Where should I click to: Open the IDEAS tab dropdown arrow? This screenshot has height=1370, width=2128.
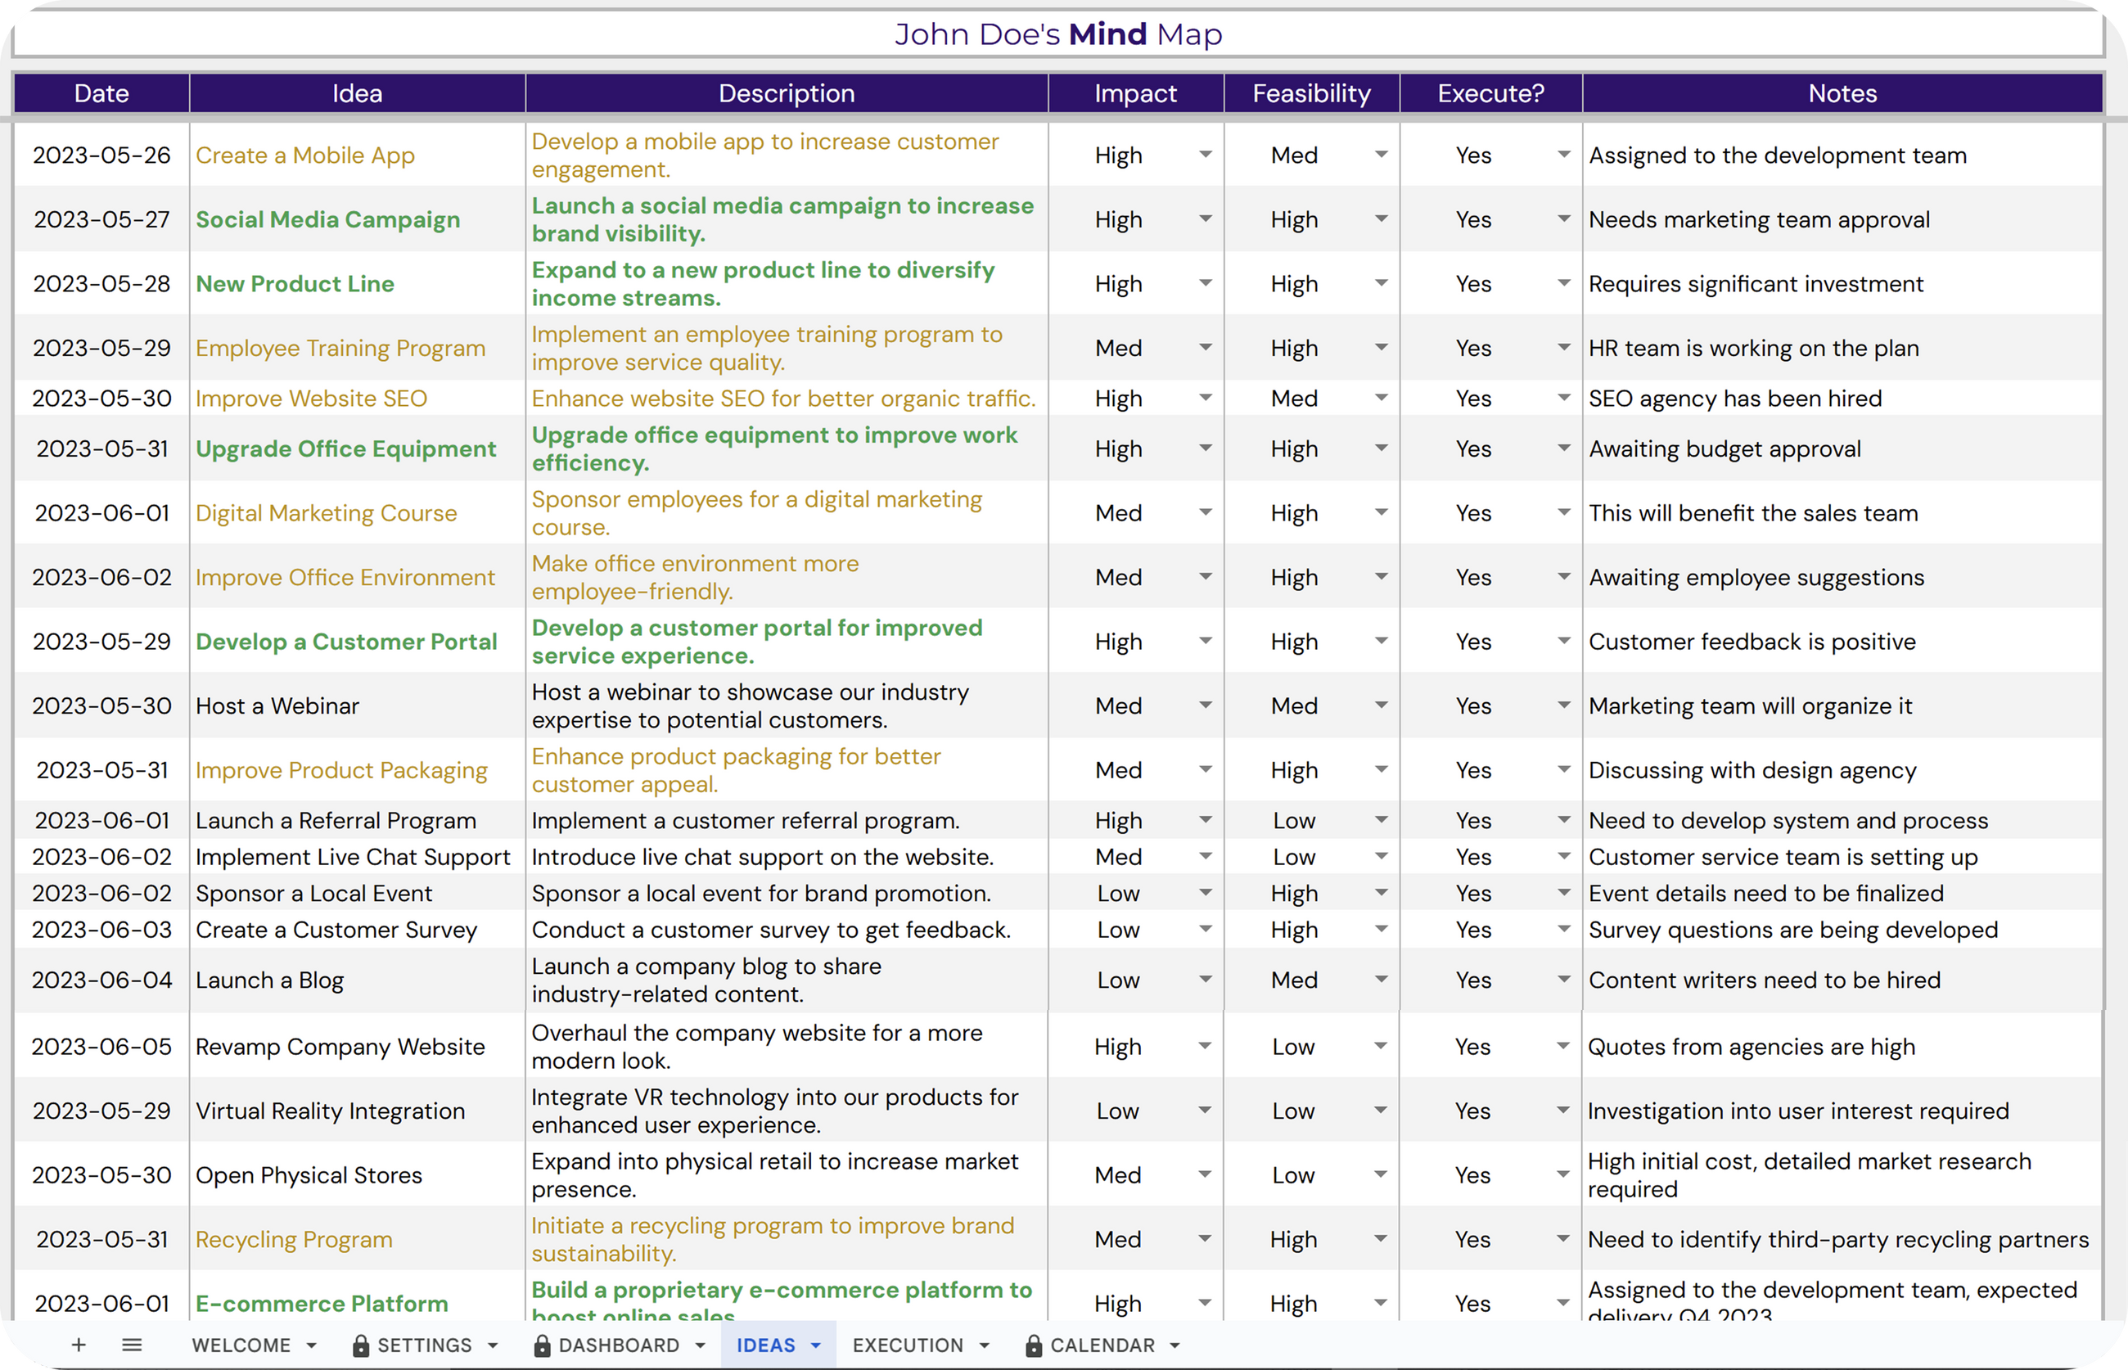[x=816, y=1346]
